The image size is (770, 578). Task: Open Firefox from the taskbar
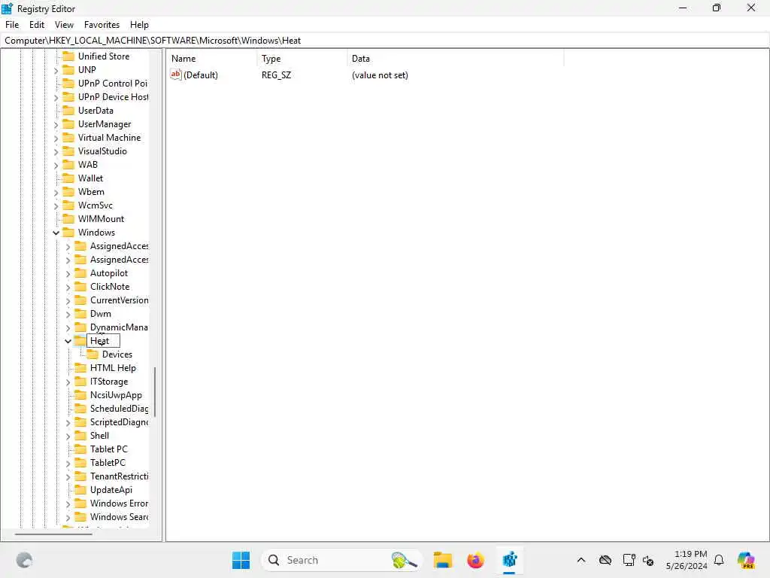[x=475, y=560]
